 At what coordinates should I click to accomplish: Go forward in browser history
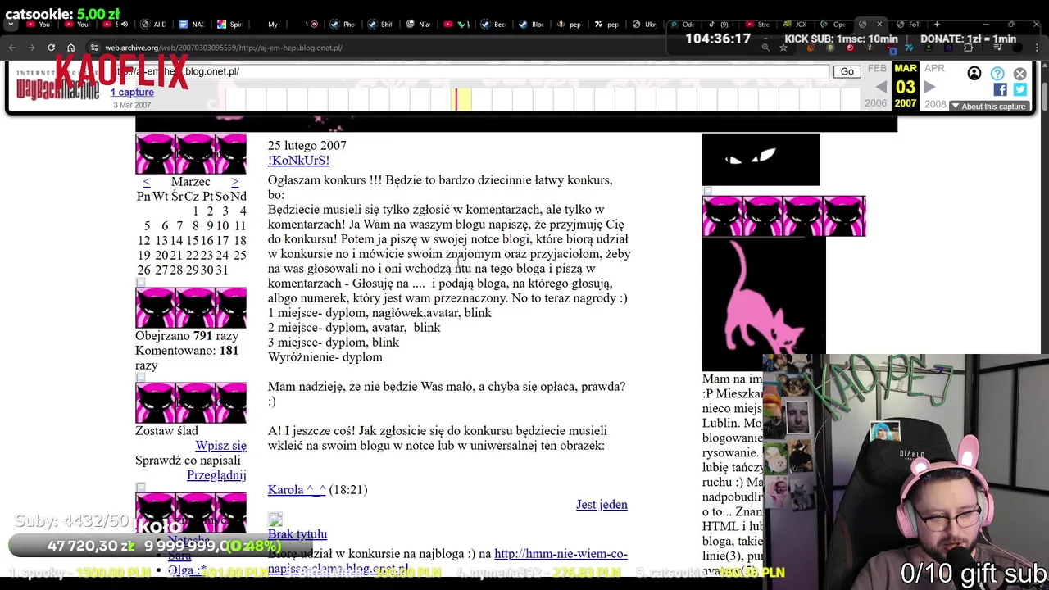(x=31, y=48)
